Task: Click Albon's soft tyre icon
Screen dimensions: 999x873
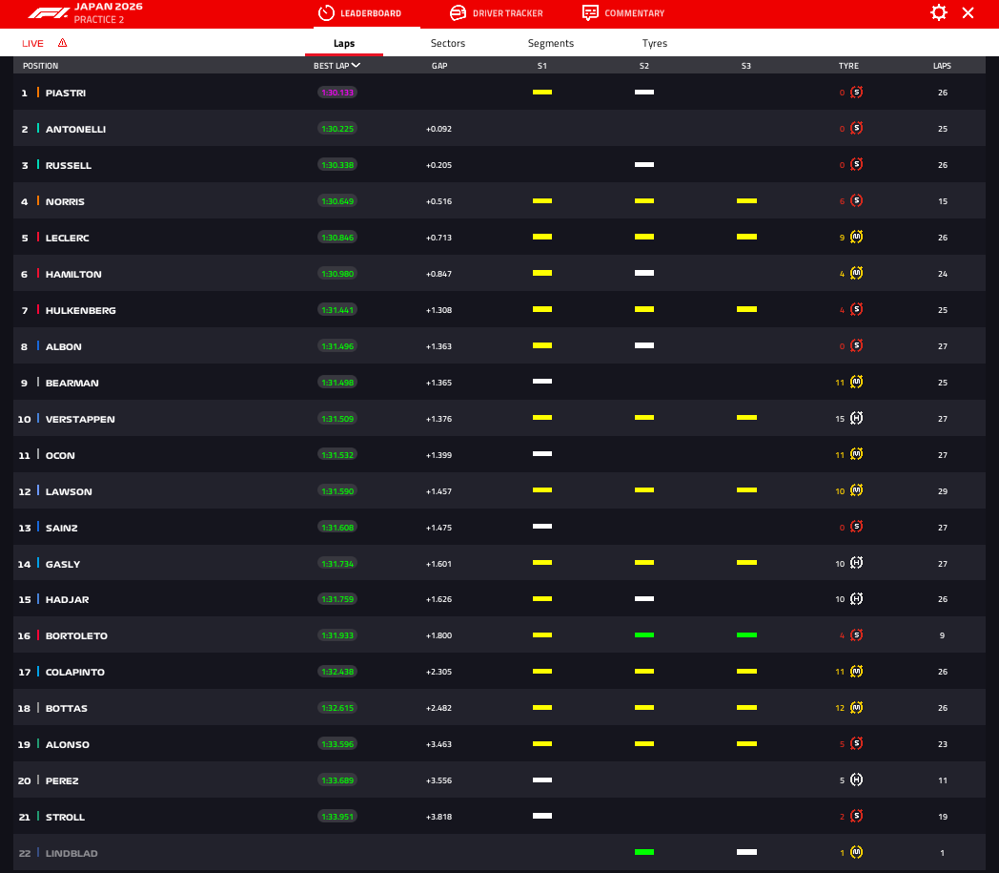Action: pyautogui.click(x=856, y=345)
